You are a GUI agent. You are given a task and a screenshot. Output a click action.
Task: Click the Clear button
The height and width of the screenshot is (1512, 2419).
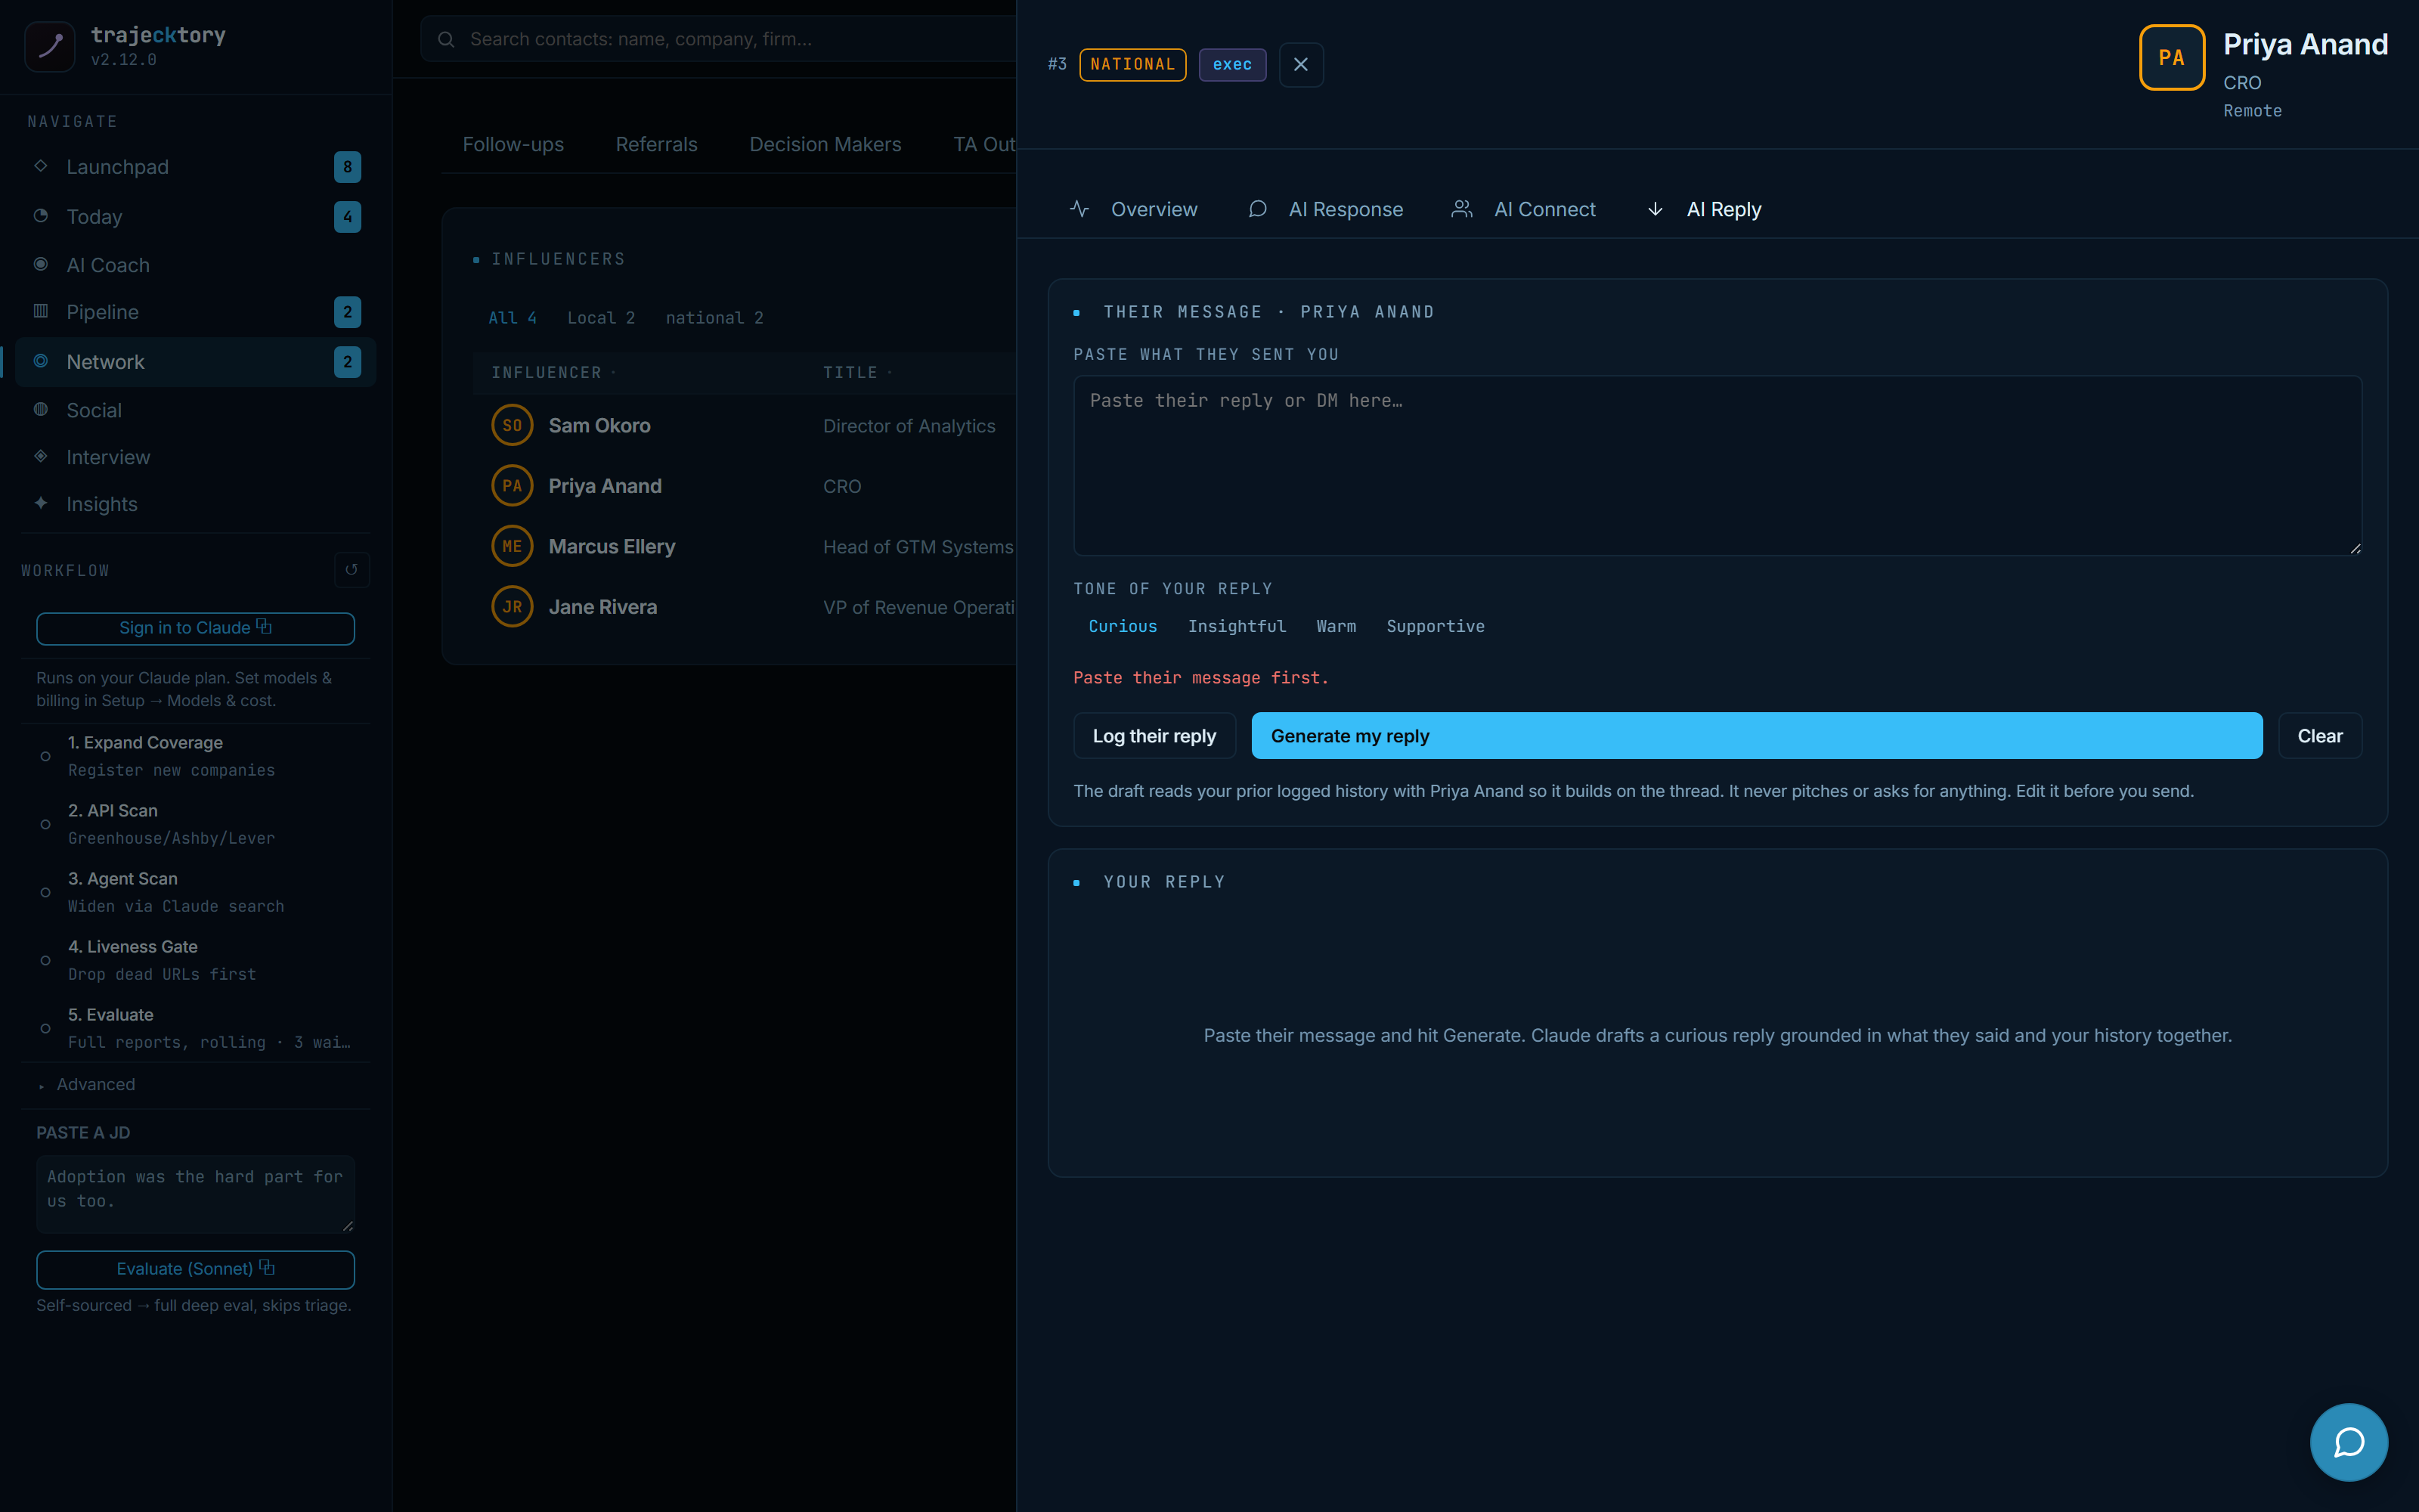coord(2319,736)
